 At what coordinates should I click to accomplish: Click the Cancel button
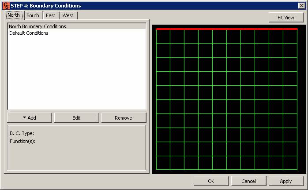[249, 181]
